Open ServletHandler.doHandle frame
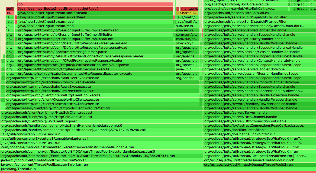Viewport: 316px width, 173px height. (260, 30)
